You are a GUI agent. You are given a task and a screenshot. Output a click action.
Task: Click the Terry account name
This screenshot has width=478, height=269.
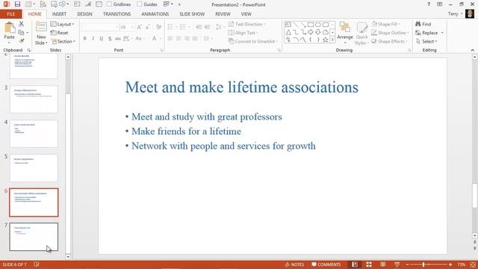453,14
